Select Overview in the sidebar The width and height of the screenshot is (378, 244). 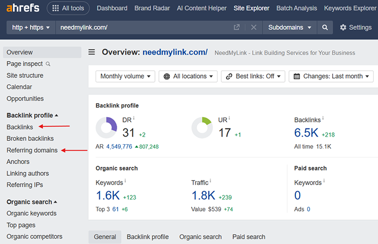click(x=42, y=52)
